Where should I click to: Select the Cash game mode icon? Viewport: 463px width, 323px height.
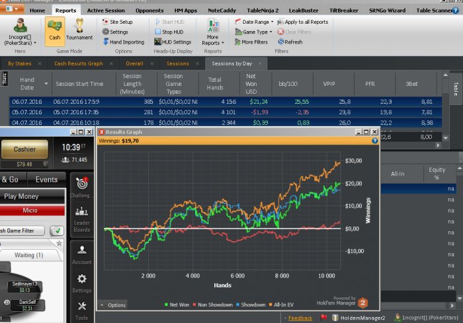point(55,31)
